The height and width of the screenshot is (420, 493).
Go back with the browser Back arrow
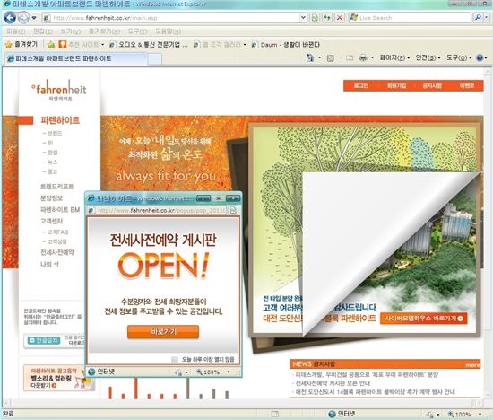[x=10, y=18]
